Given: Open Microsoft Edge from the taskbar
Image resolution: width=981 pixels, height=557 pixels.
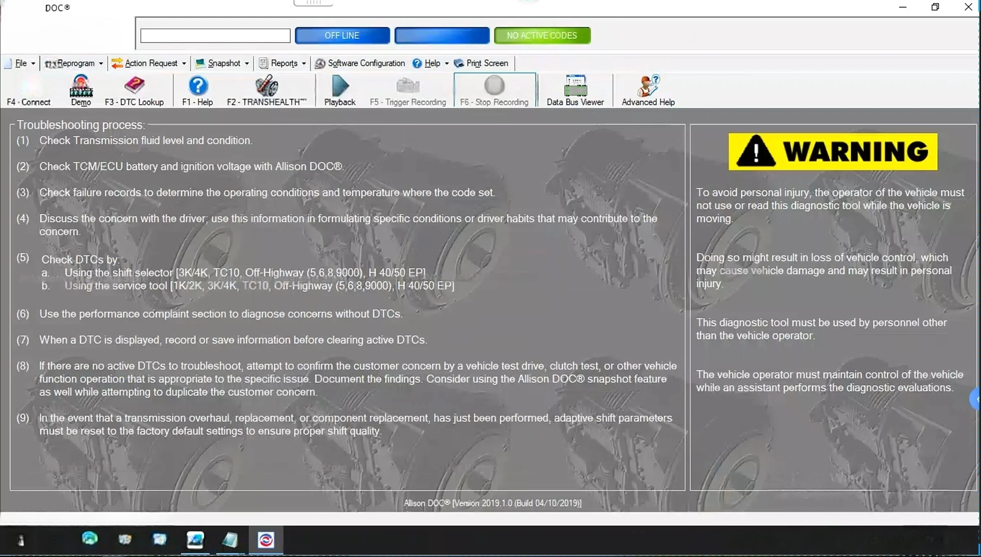Looking at the screenshot, I should pos(89,539).
